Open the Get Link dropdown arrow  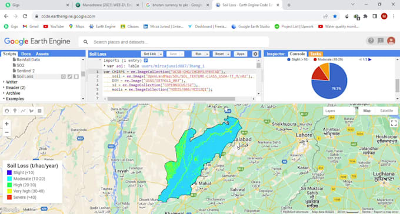pos(161,54)
